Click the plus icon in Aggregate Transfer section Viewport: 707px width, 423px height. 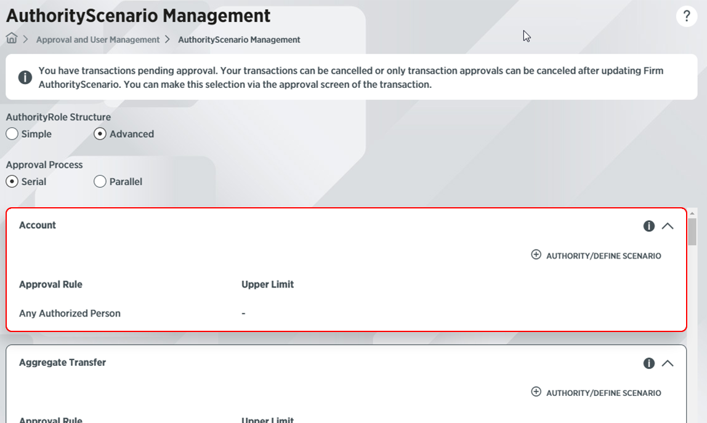click(536, 392)
